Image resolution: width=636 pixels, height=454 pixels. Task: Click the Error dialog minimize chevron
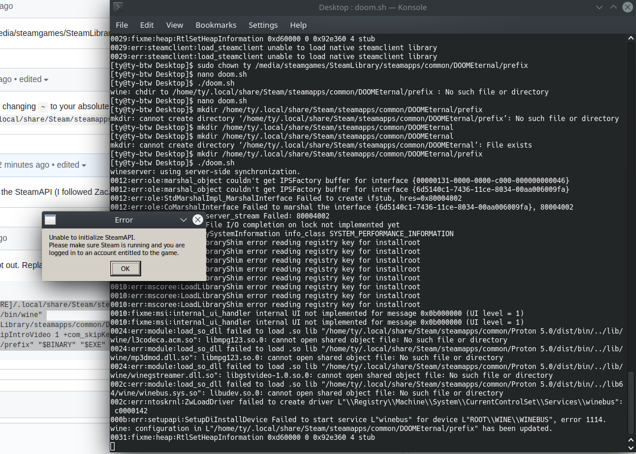(183, 220)
